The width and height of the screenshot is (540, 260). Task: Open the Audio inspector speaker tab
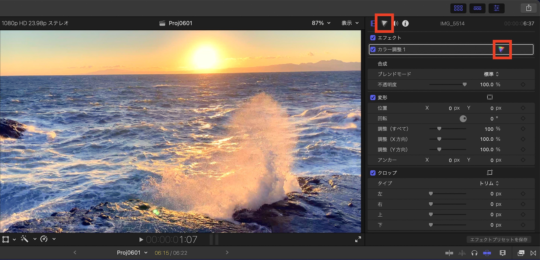coord(396,23)
